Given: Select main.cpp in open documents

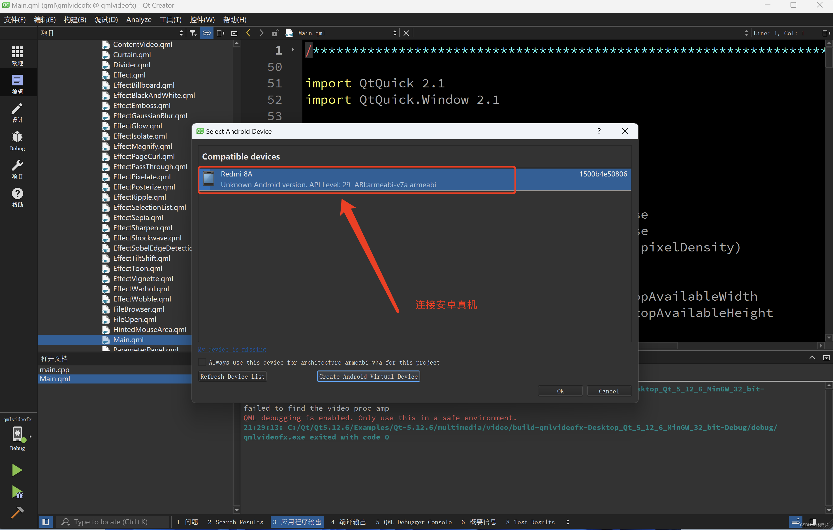Looking at the screenshot, I should coord(55,369).
